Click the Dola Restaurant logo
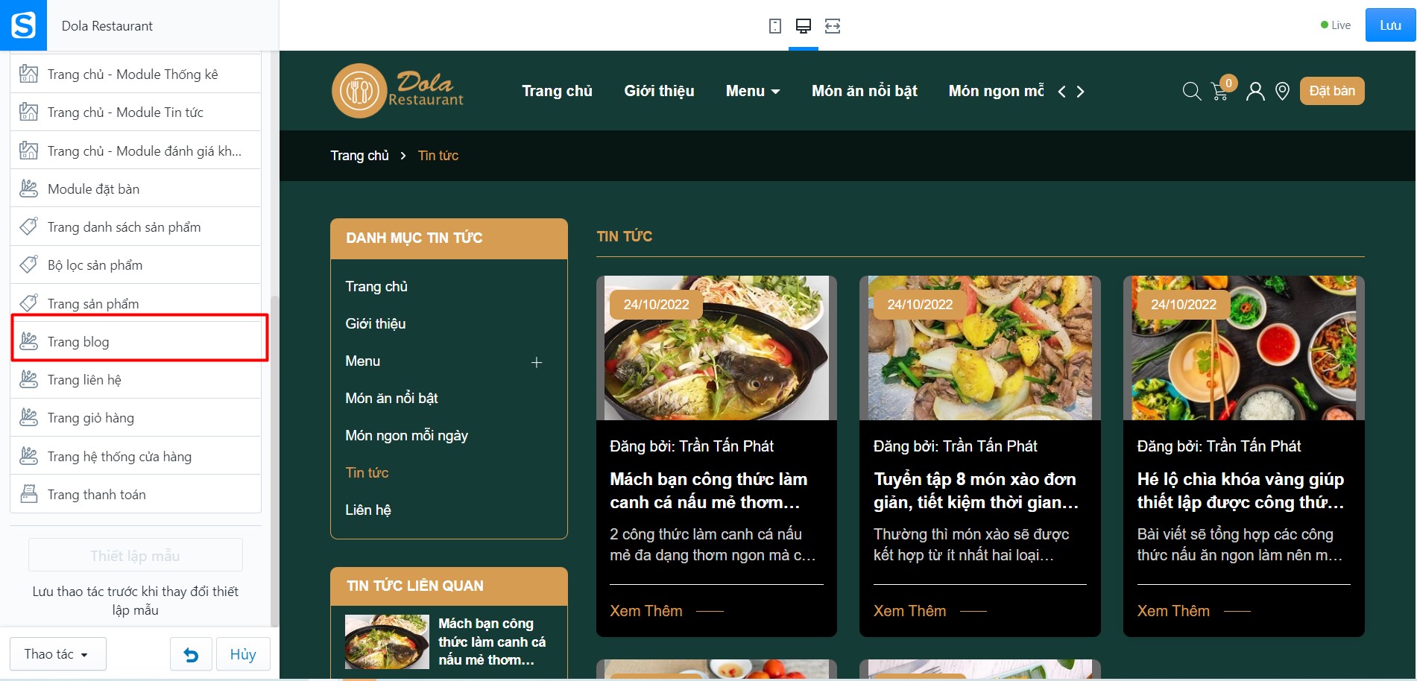 point(397,91)
